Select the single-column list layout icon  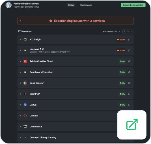point(124,31)
